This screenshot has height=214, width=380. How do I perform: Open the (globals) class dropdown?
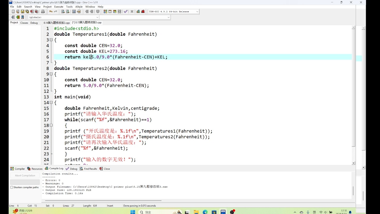point(64,17)
